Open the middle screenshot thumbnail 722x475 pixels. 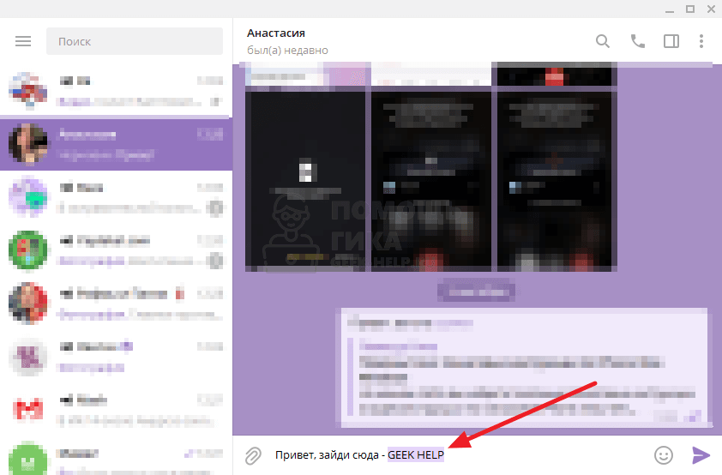click(x=430, y=181)
